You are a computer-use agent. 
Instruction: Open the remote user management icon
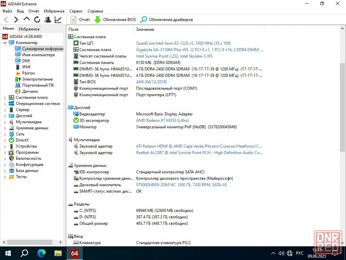point(47,20)
